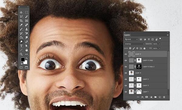The image size is (182, 110).
Task: Filter layers by smart objects
Action: tap(156, 39)
